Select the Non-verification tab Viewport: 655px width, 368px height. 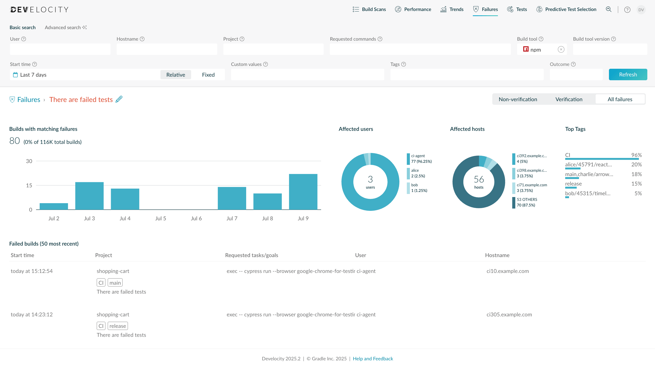click(518, 99)
